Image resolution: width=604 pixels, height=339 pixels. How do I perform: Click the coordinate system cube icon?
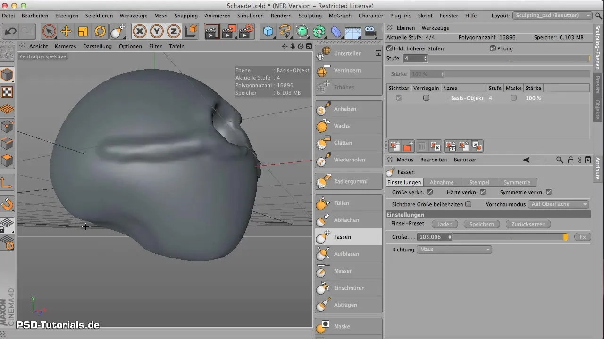pyautogui.click(x=191, y=32)
